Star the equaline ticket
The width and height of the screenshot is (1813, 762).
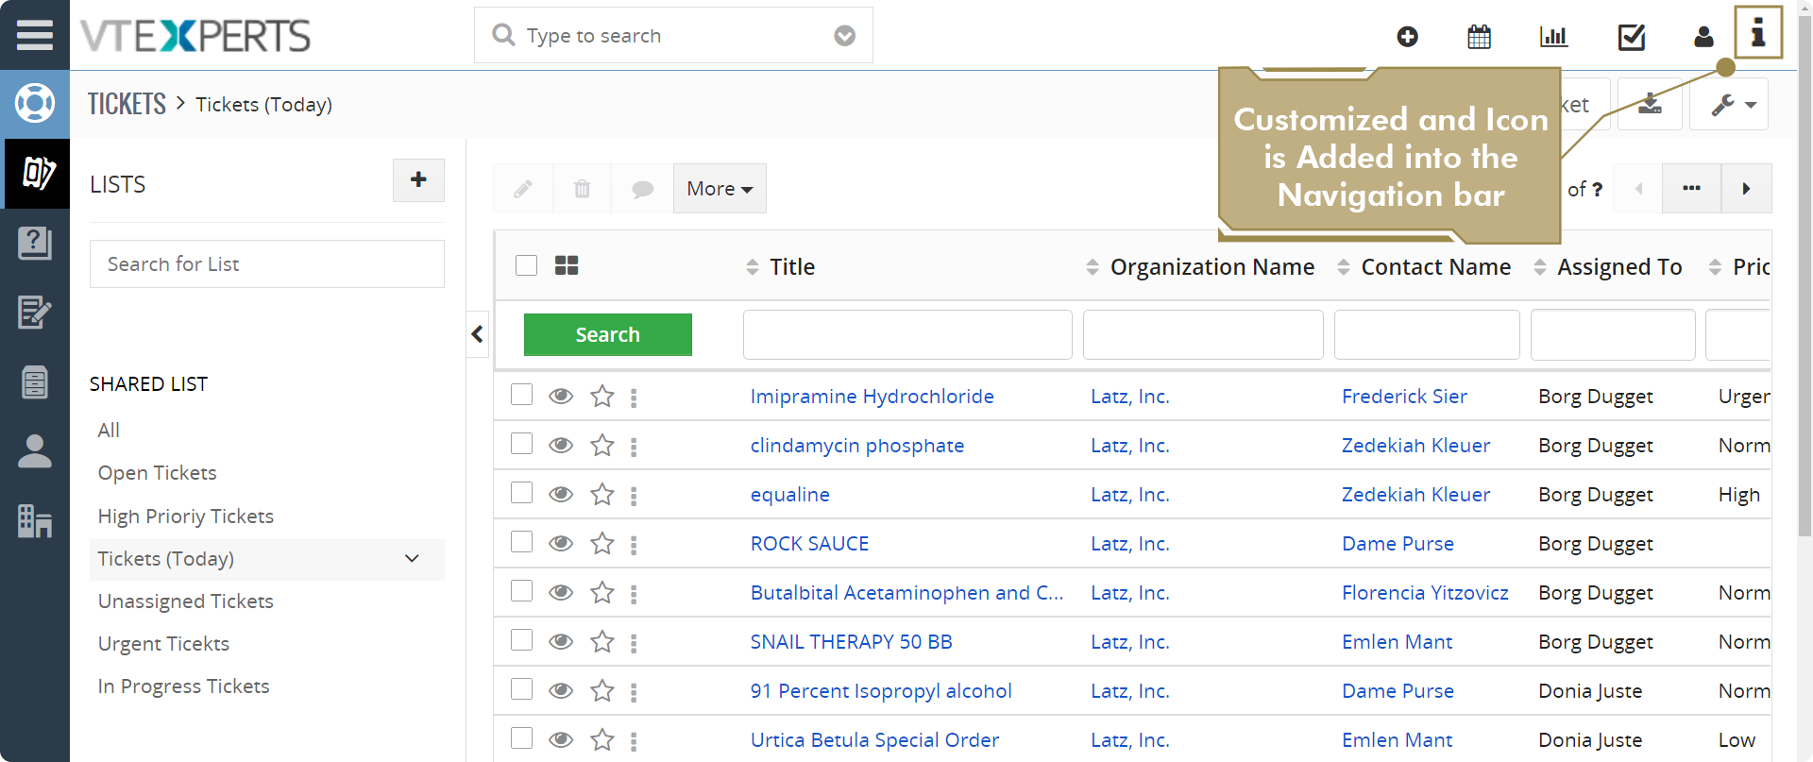tap(602, 495)
